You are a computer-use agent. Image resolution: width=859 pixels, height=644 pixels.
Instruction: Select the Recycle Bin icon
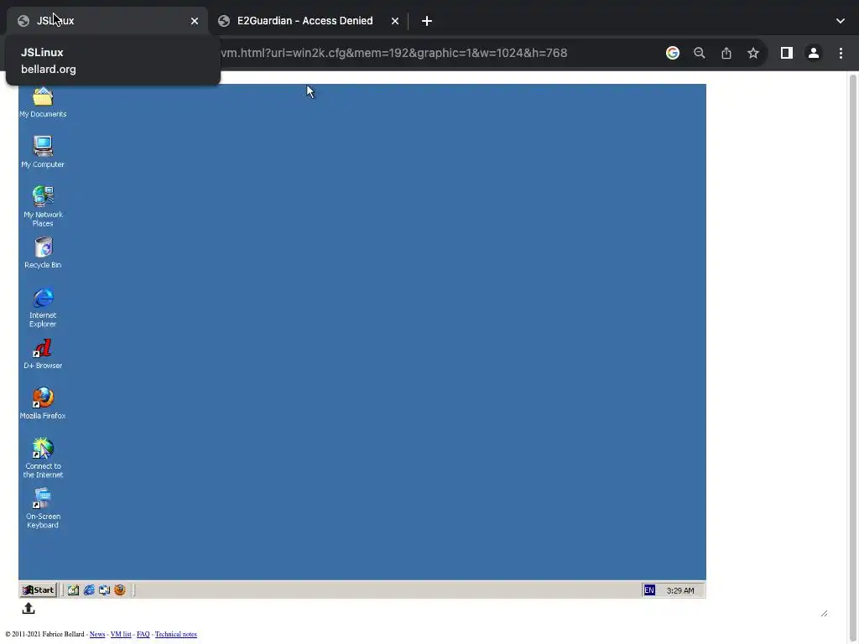[43, 253]
